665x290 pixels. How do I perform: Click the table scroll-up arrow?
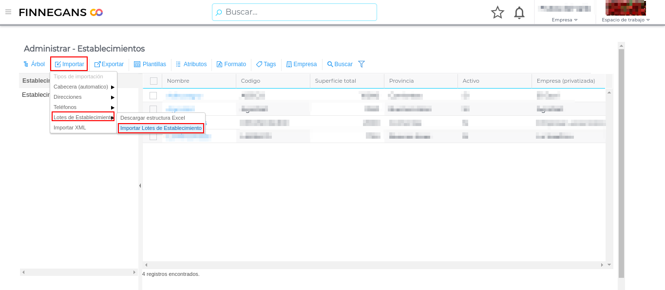pos(609,92)
